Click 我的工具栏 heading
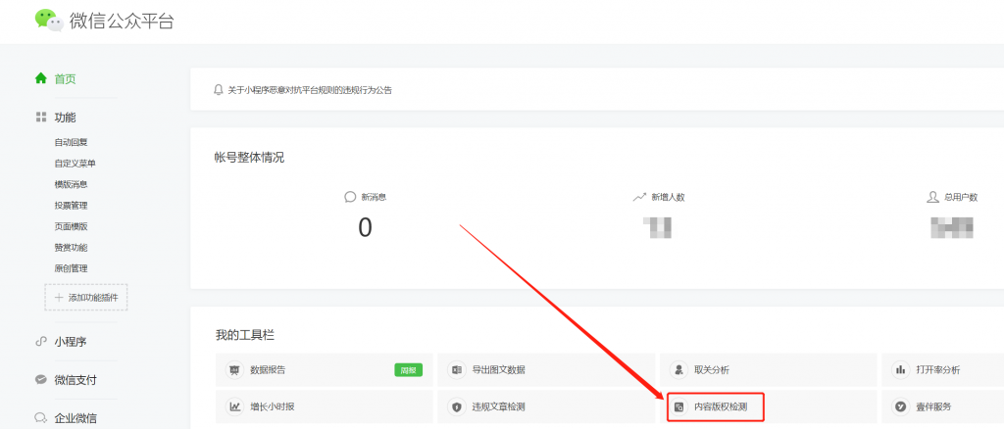Screen dimensions: 1004x429 click(x=245, y=335)
